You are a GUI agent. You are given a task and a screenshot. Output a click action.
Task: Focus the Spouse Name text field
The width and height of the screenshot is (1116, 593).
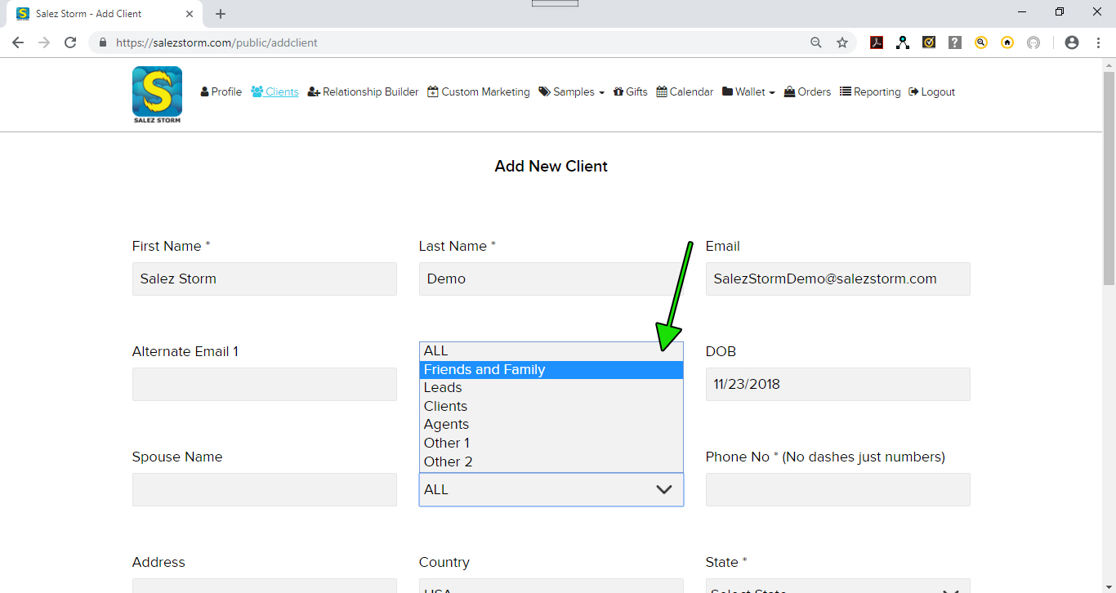[x=264, y=489]
